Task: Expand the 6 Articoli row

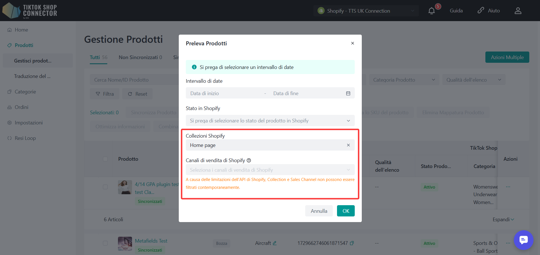Action: 503,220
